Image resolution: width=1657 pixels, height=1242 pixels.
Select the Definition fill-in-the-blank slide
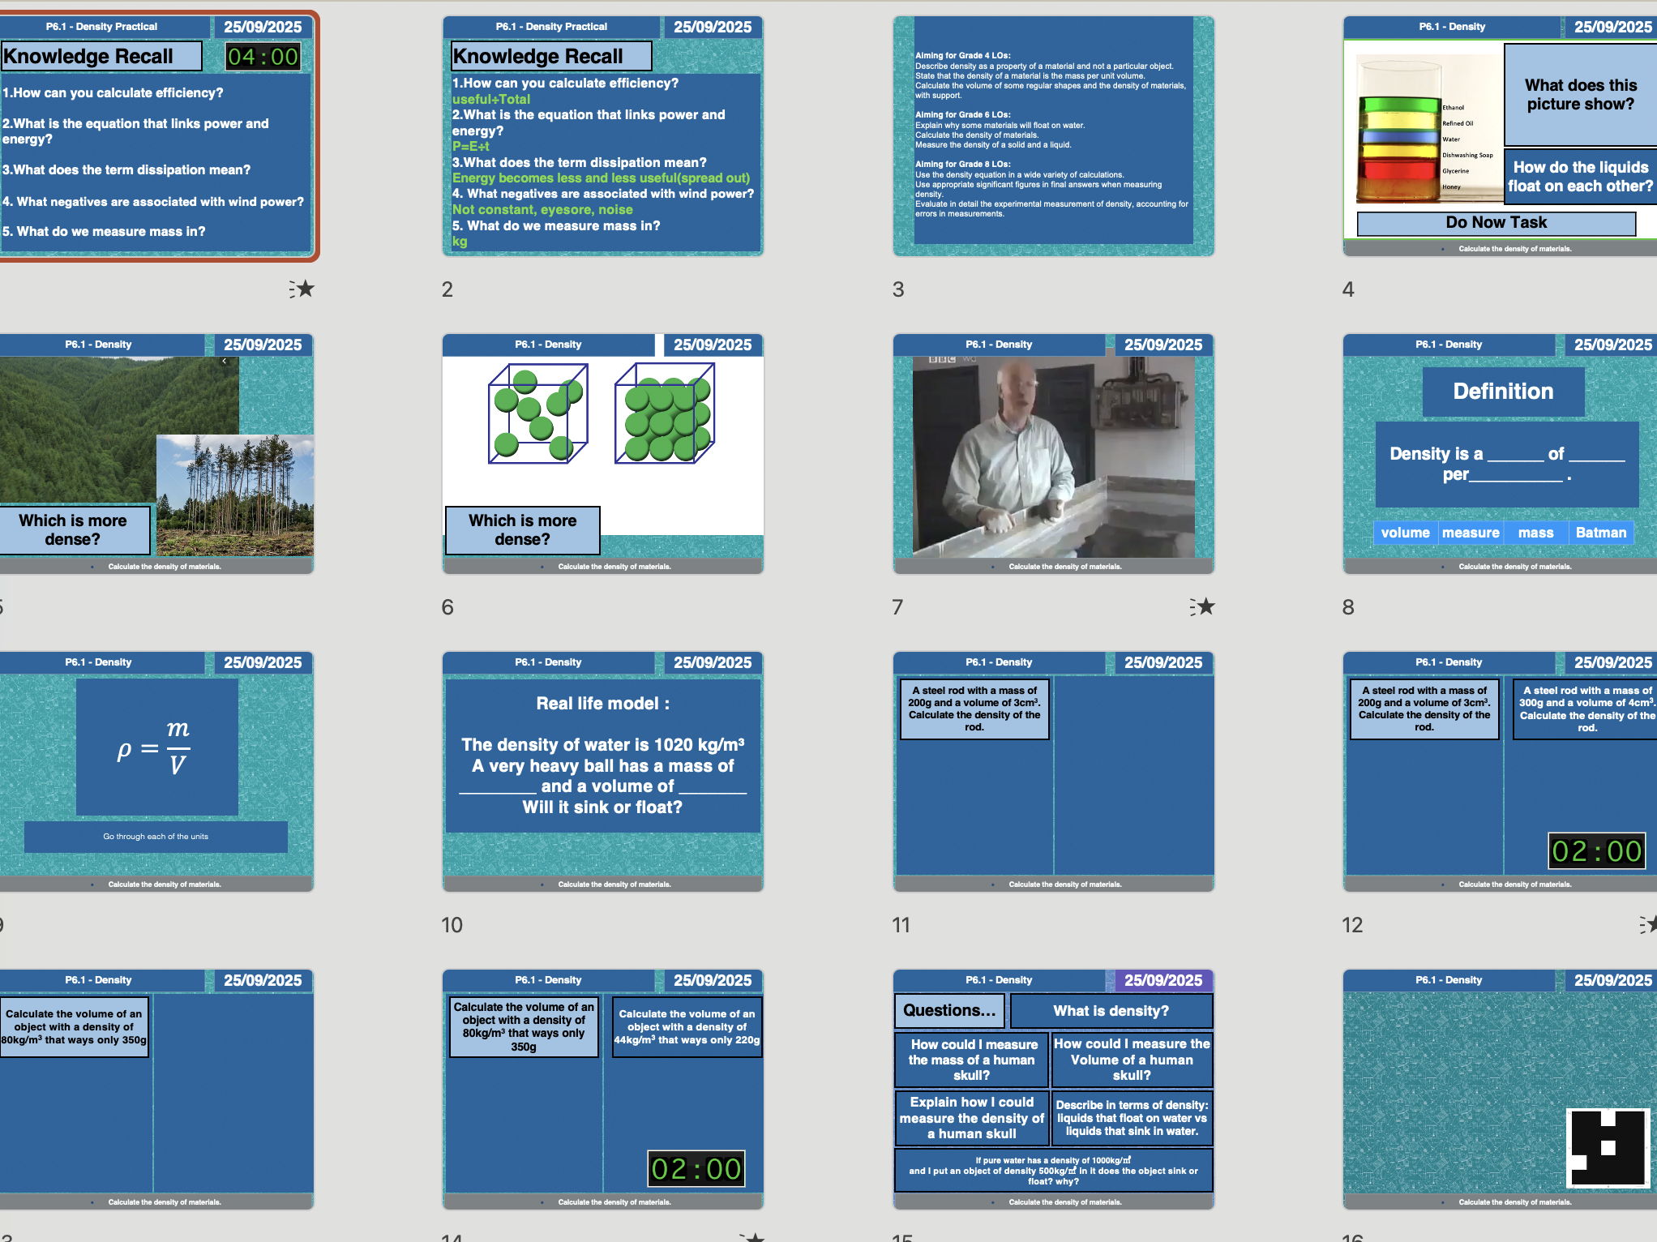[1500, 453]
